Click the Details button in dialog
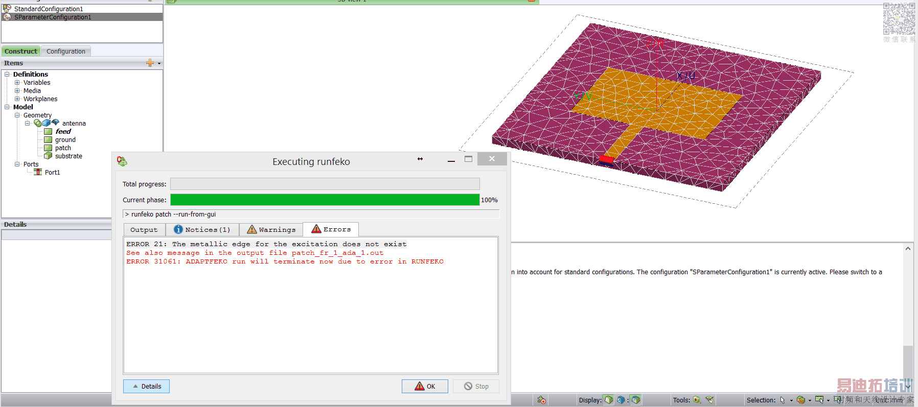The image size is (918, 407). (x=146, y=386)
